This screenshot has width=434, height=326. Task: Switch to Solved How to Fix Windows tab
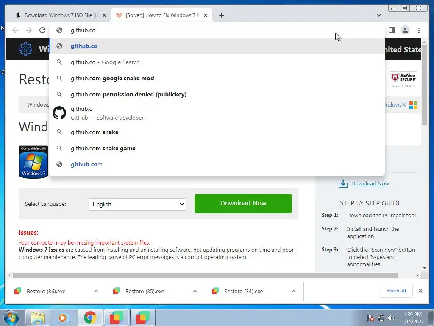(x=161, y=15)
